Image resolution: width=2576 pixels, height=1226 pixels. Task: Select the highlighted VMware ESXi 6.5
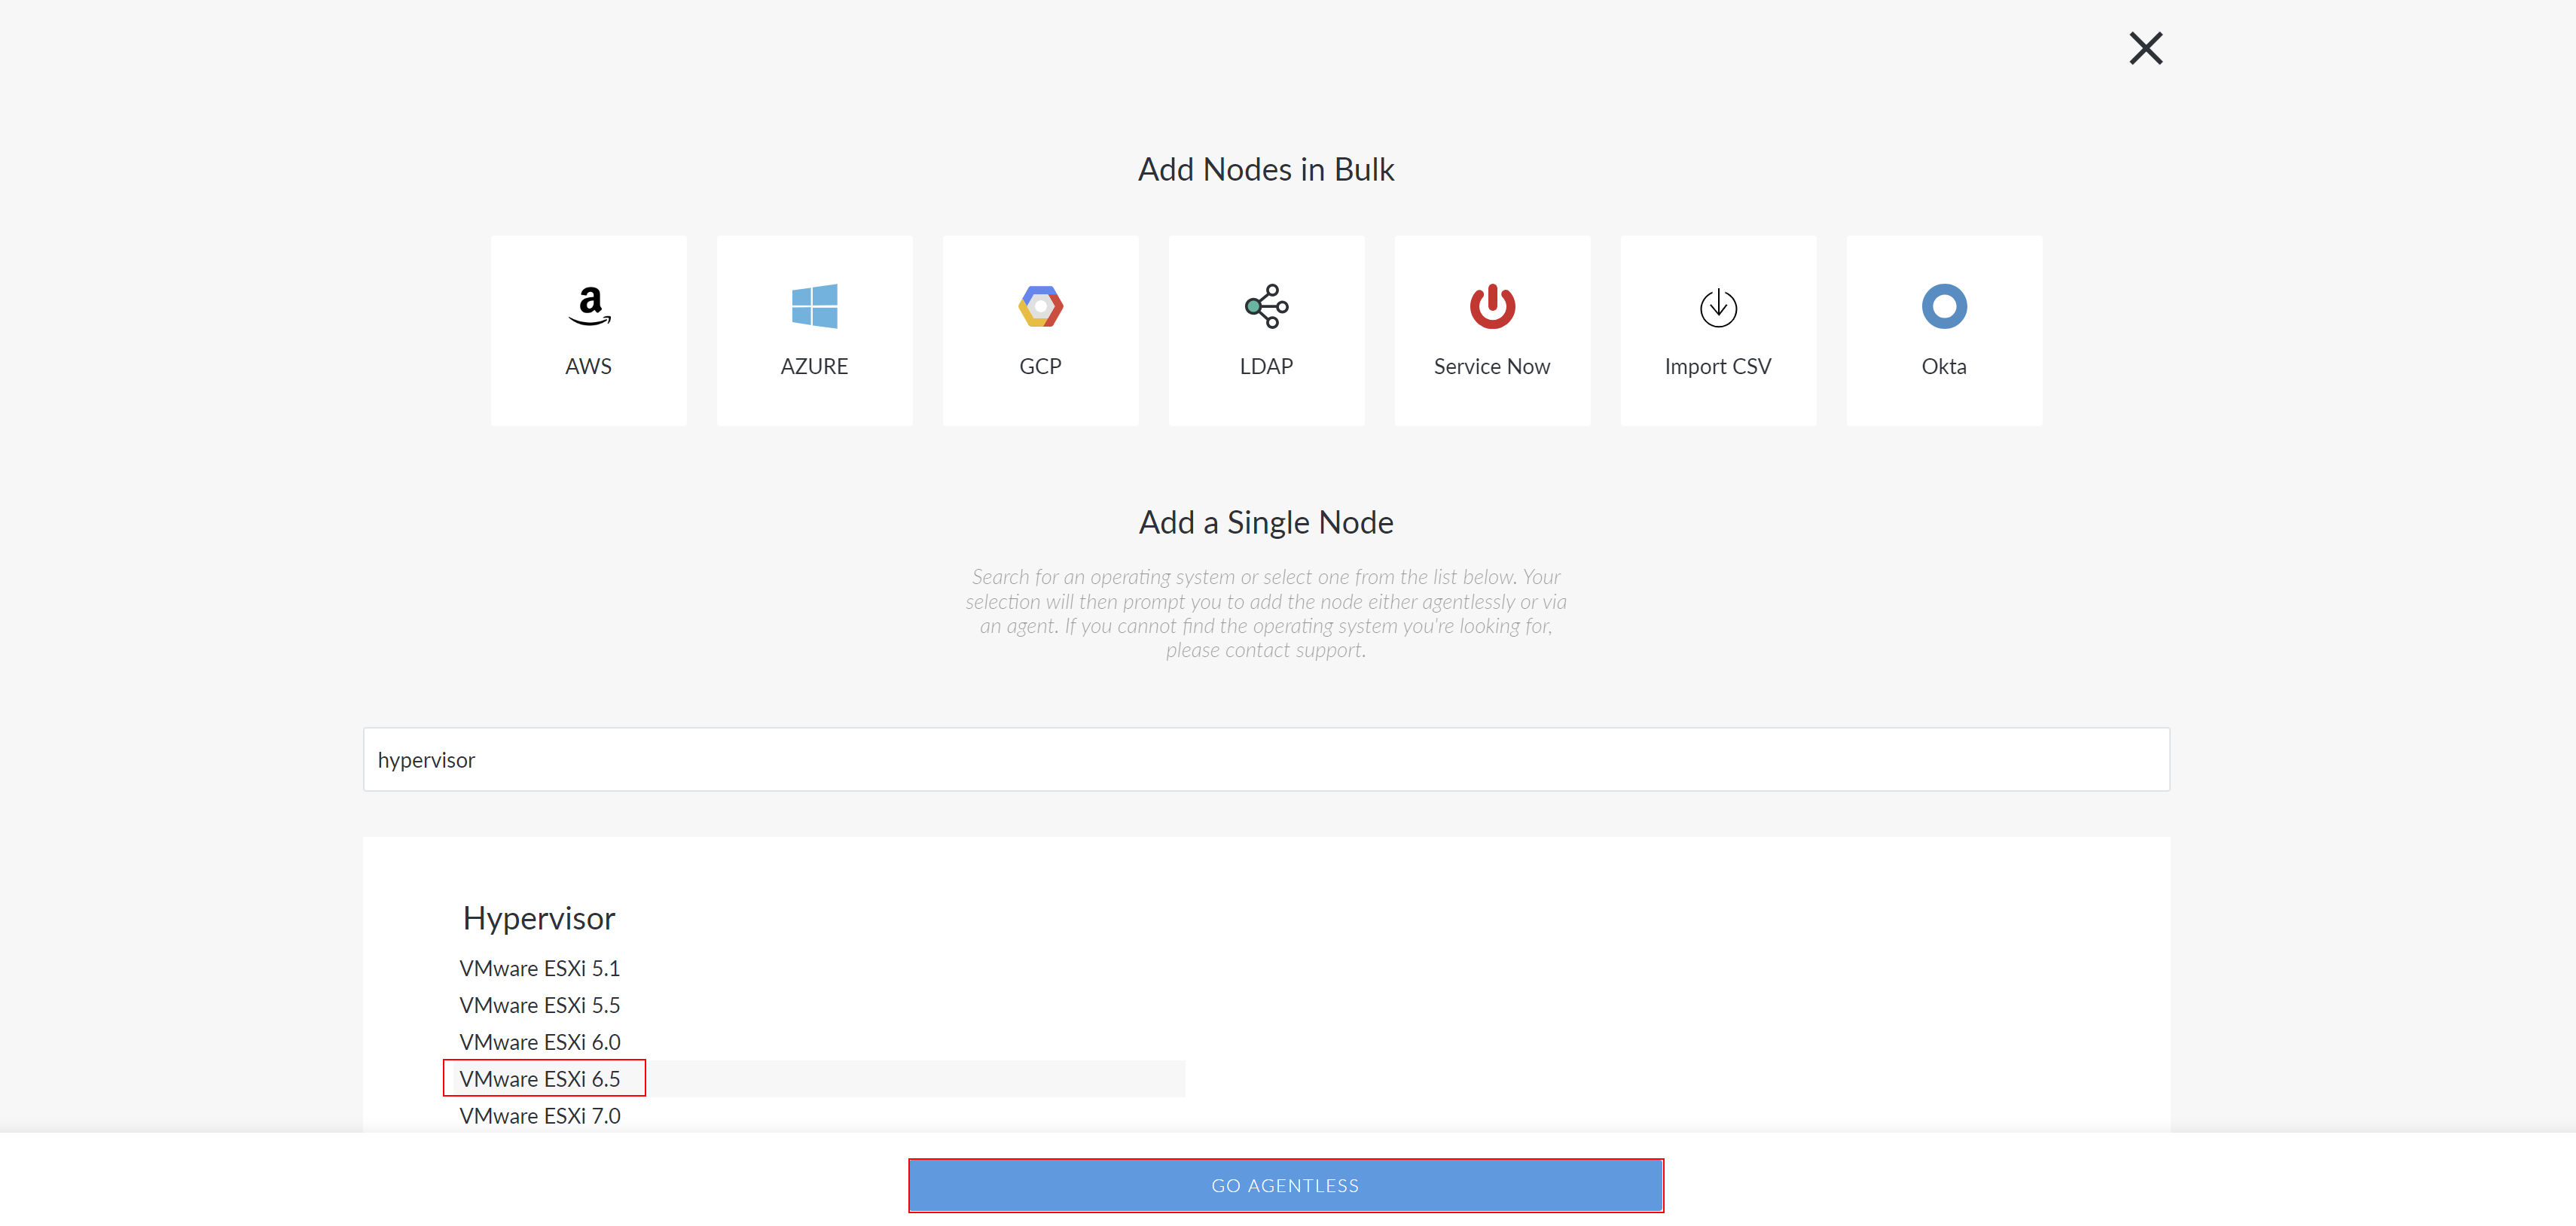(540, 1079)
